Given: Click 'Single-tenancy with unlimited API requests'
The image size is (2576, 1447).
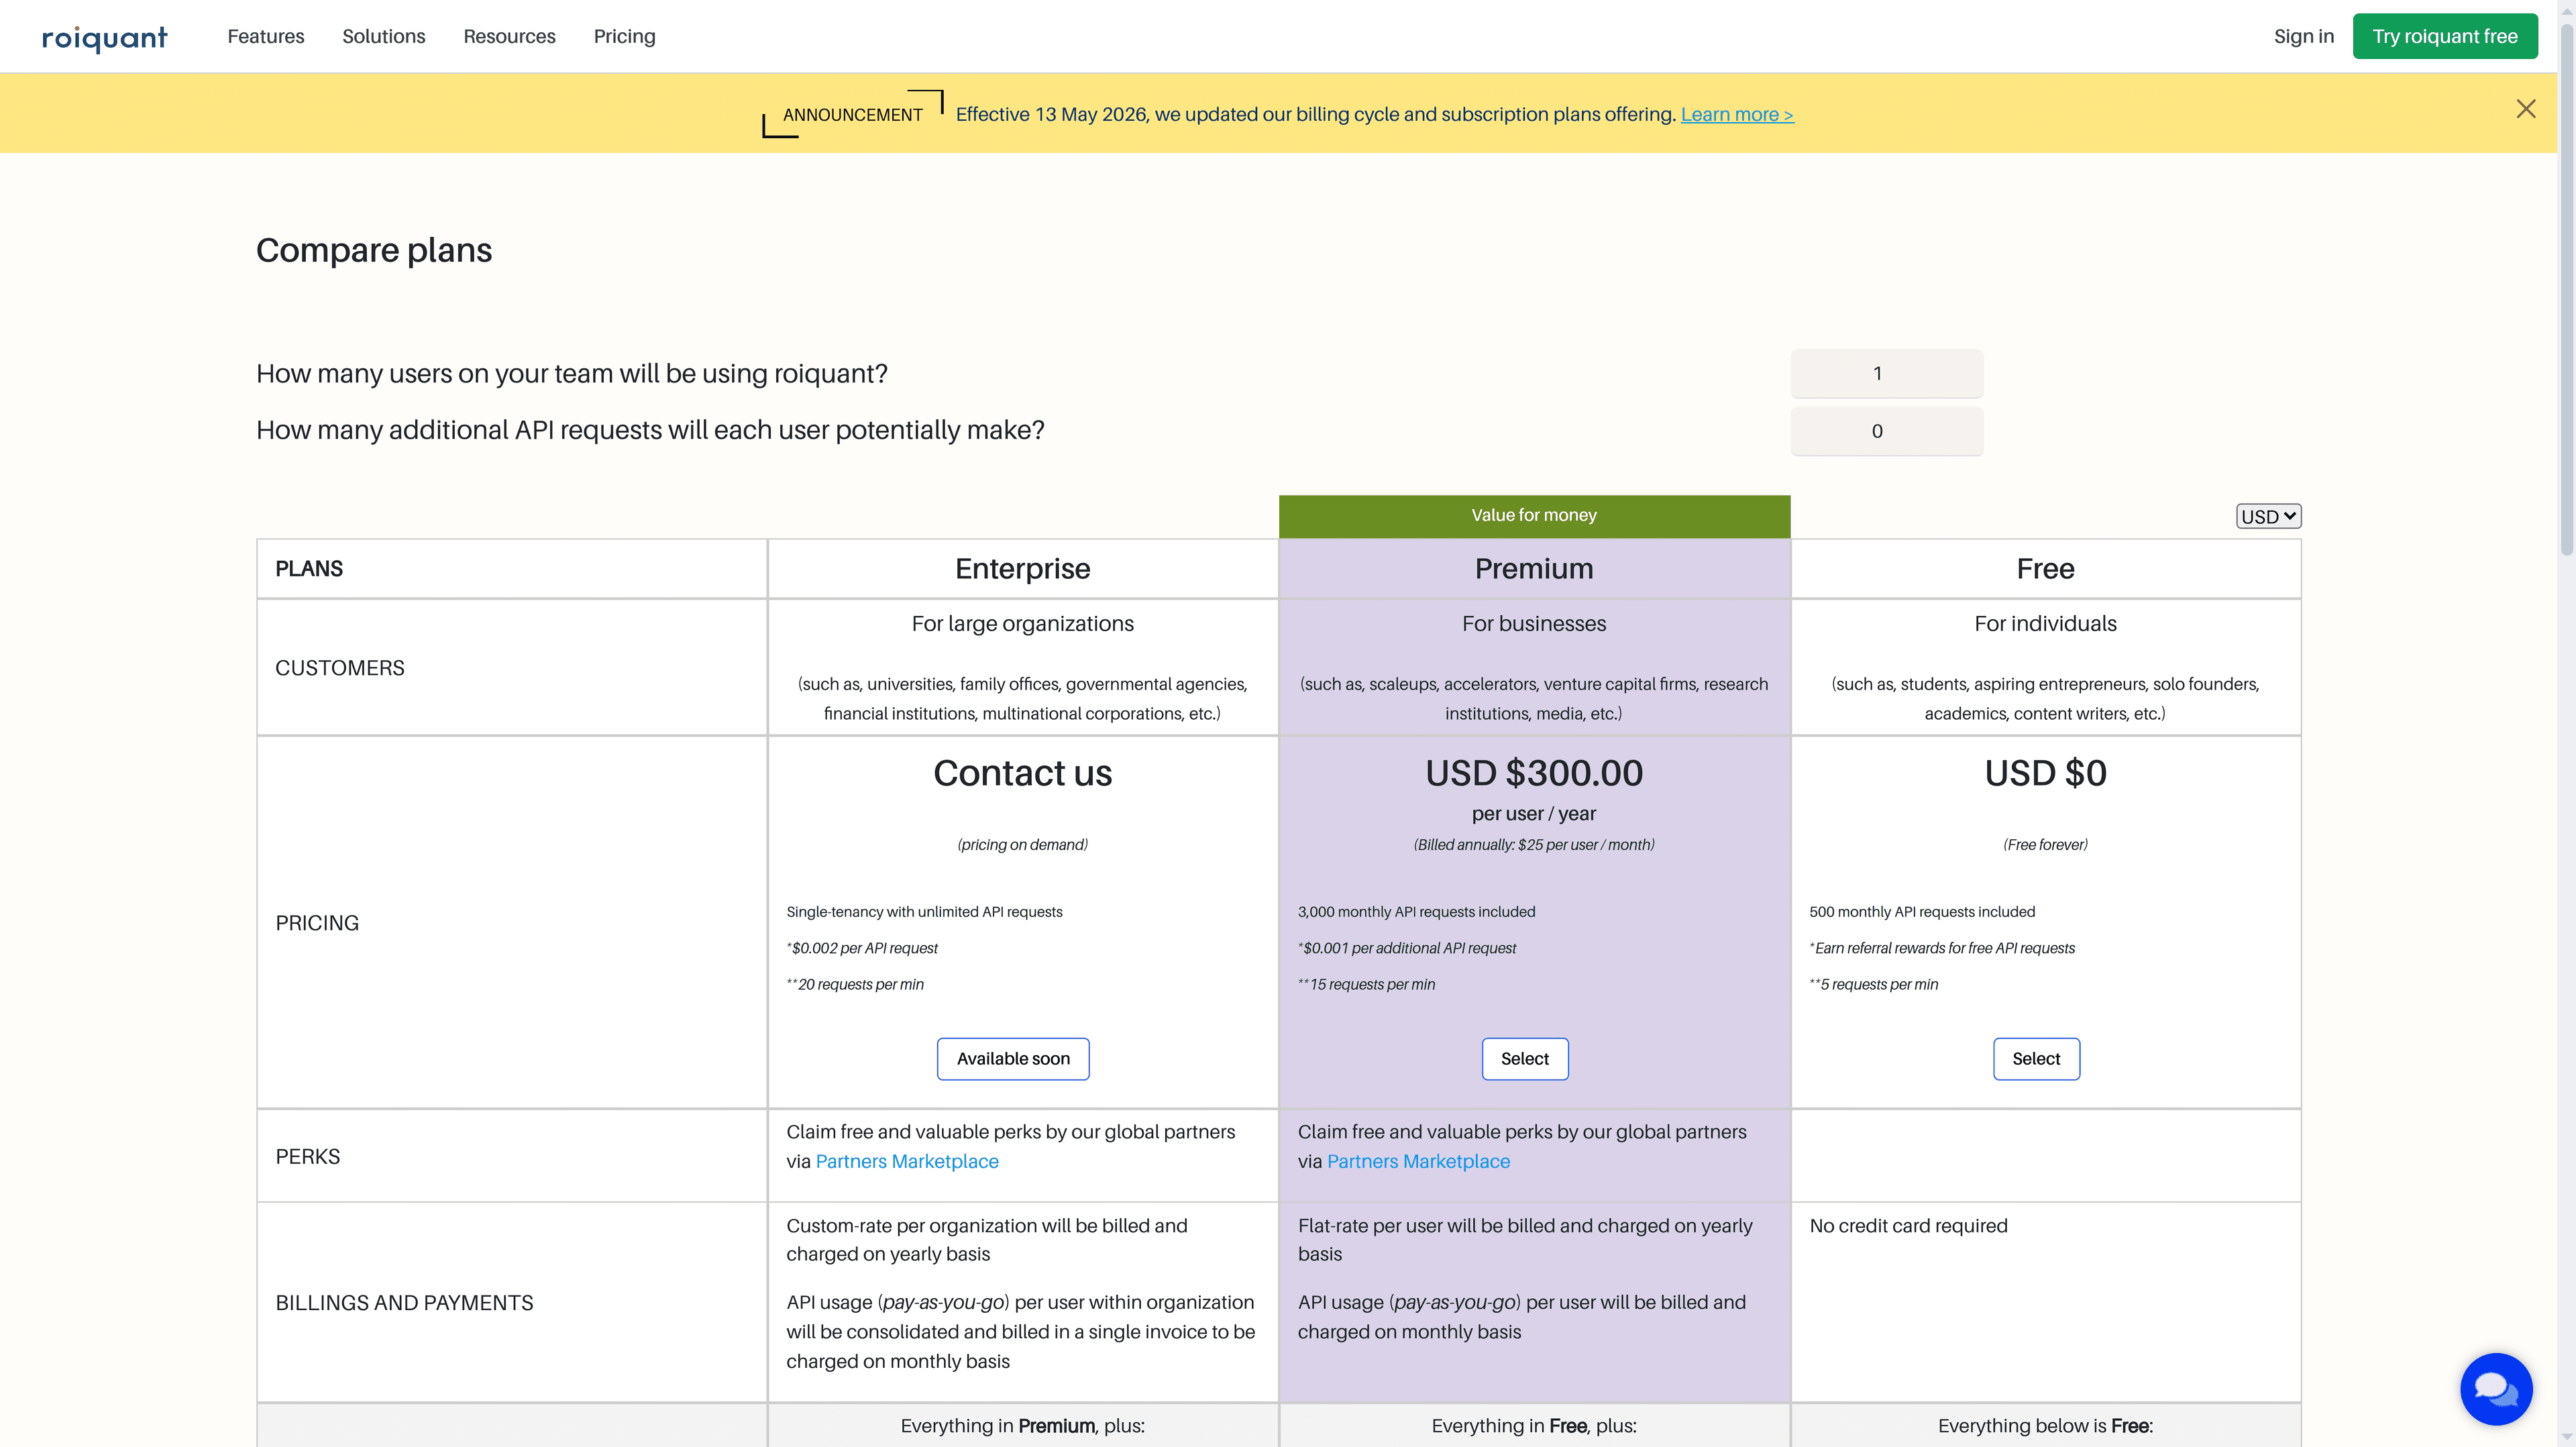Looking at the screenshot, I should pyautogui.click(x=924, y=912).
